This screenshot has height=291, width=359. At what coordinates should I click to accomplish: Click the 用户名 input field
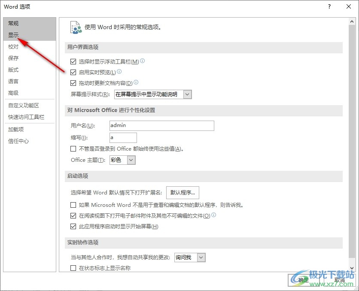pos(162,126)
